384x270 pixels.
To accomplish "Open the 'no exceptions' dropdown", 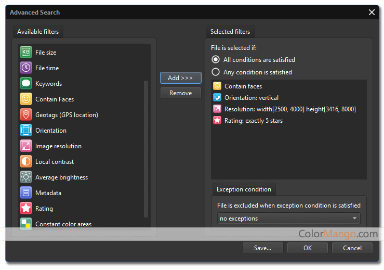I will click(x=289, y=218).
